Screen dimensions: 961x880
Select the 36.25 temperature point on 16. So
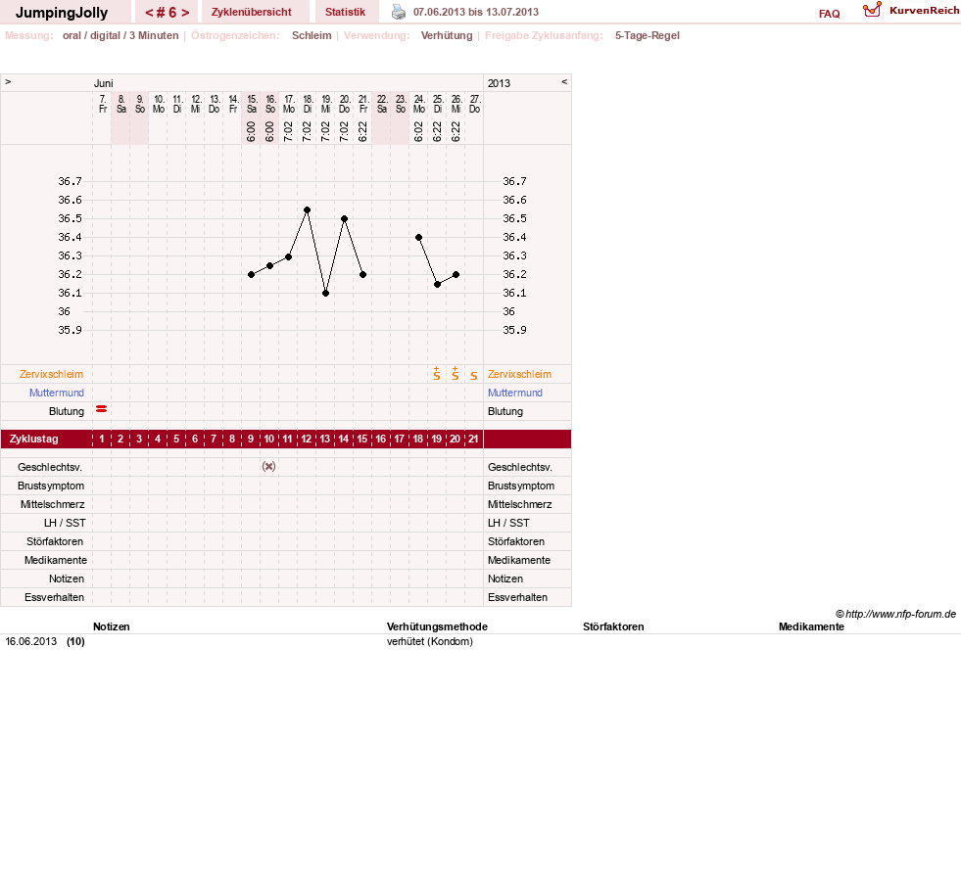coord(269,266)
